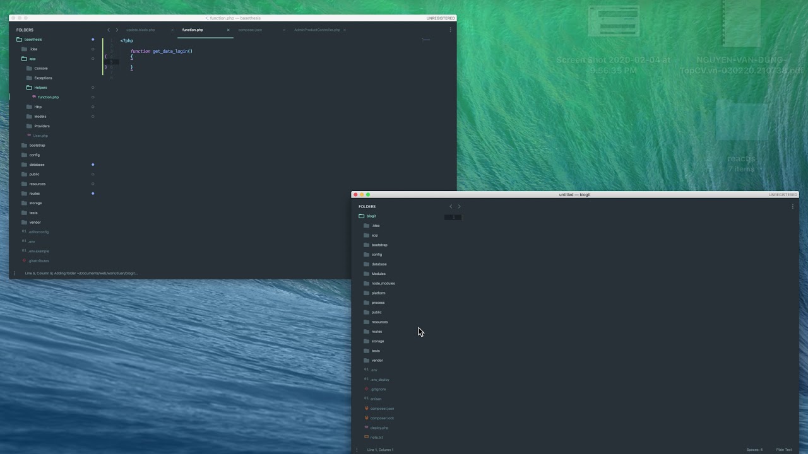The image size is (808, 454).
Task: Click the minimap in the basethesis editor
Action: pyautogui.click(x=426, y=40)
